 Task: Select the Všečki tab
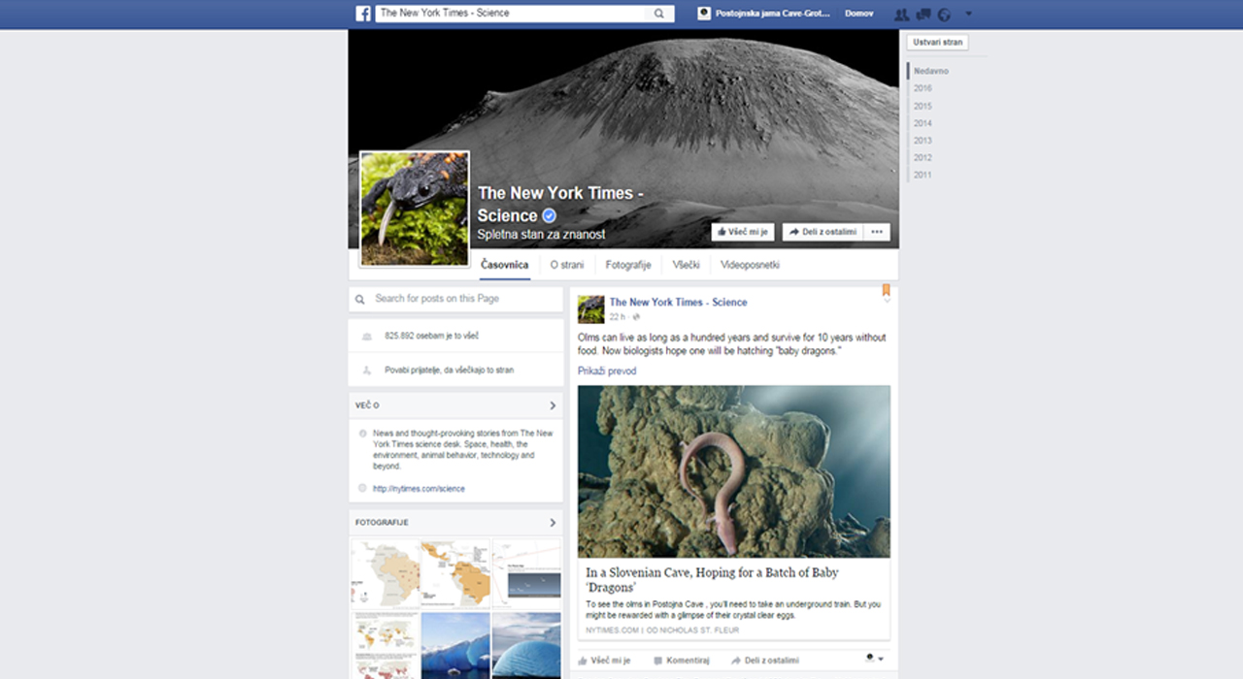[686, 265]
